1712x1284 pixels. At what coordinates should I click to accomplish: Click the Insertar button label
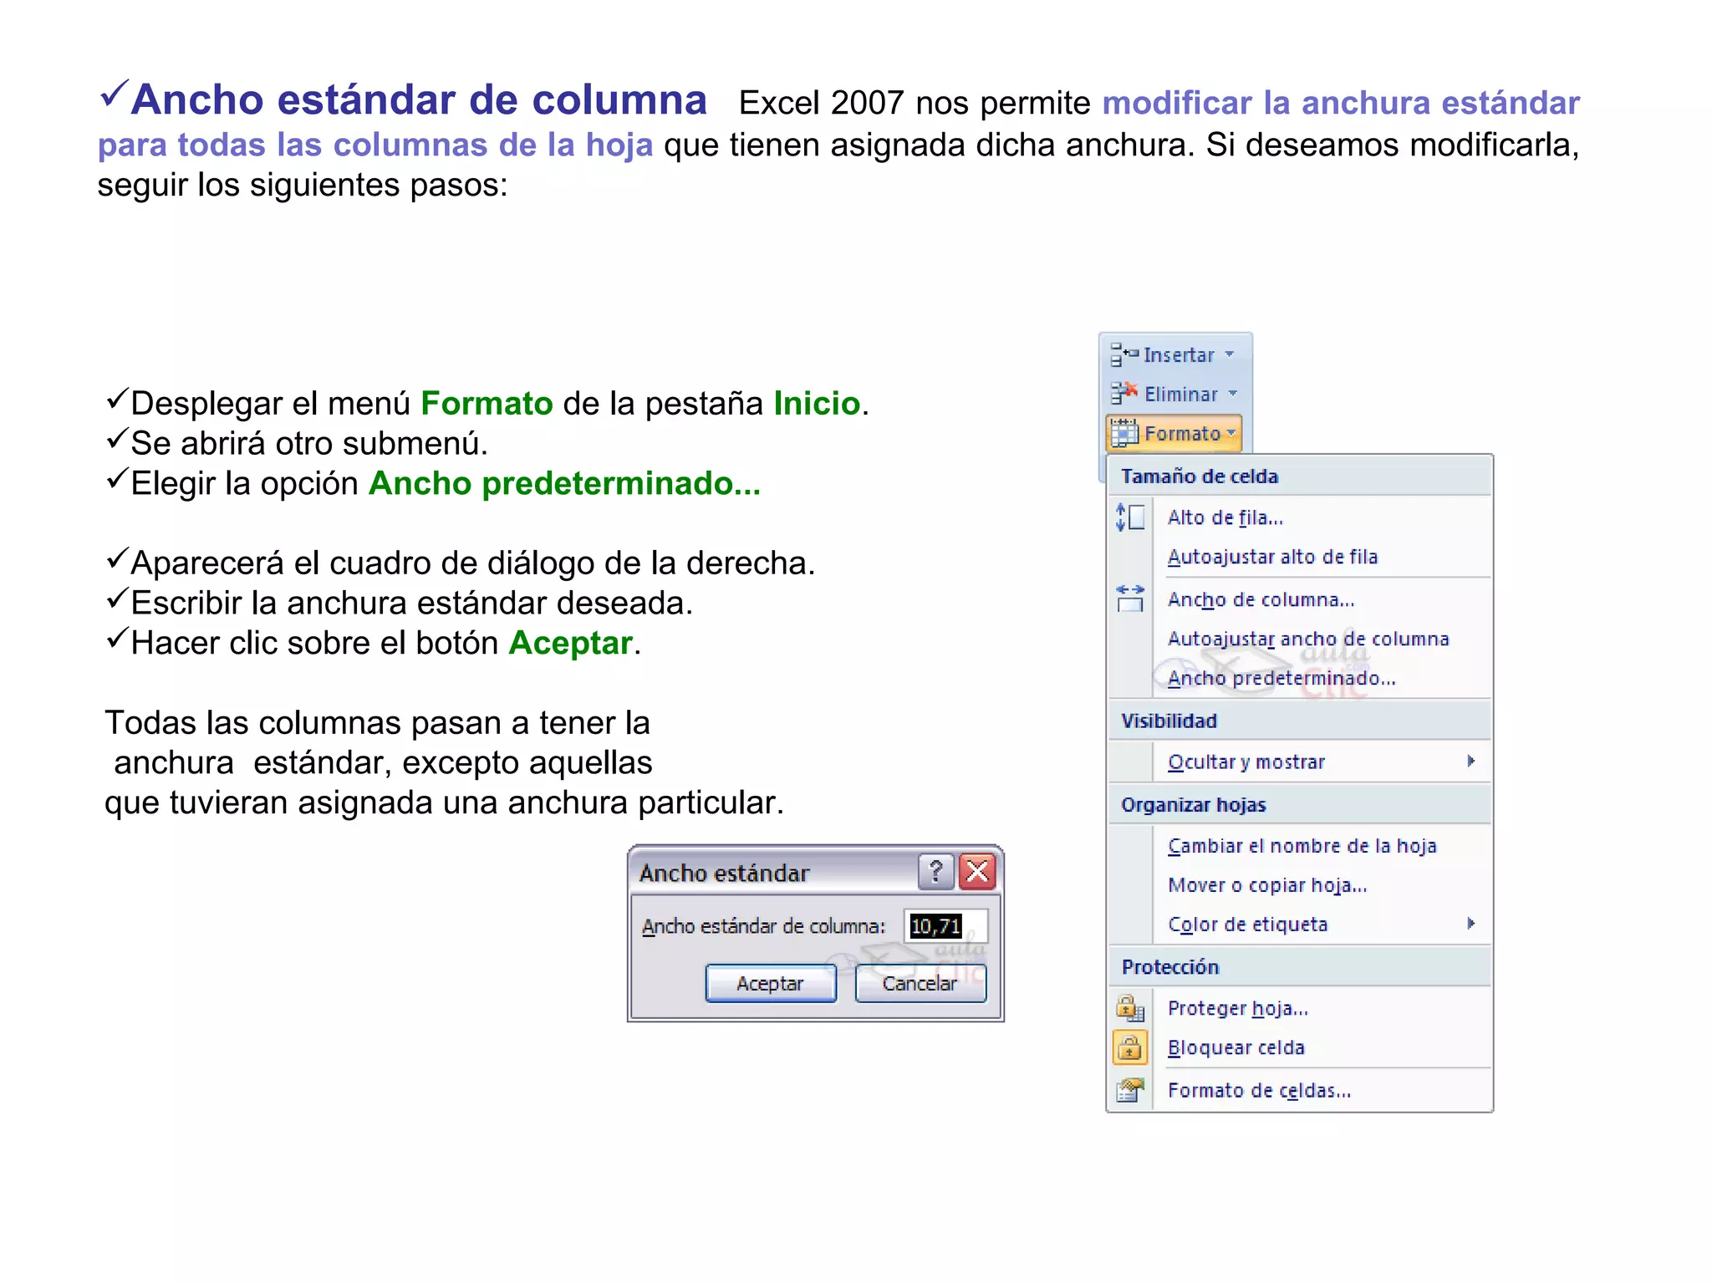pyautogui.click(x=1179, y=355)
